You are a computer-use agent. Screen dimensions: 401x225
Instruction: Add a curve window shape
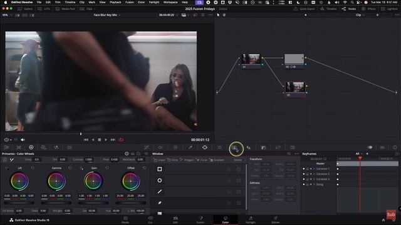[x=202, y=160]
